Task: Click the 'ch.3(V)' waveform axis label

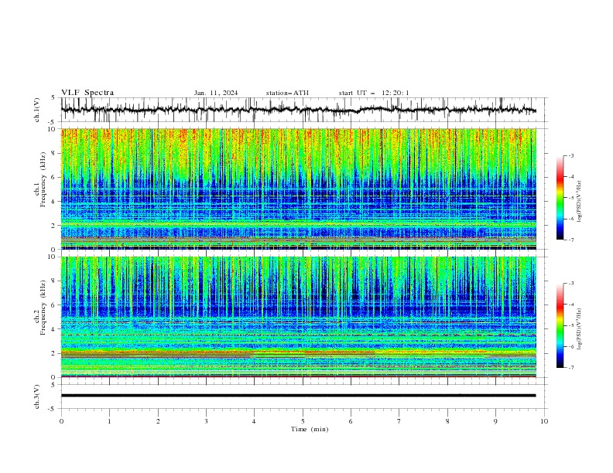Action: pos(37,396)
